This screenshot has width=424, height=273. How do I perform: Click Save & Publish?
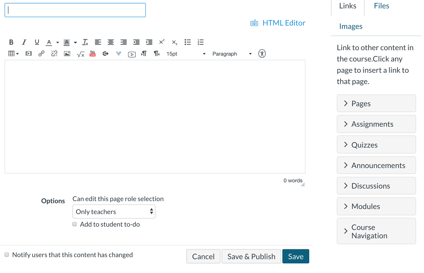(251, 256)
